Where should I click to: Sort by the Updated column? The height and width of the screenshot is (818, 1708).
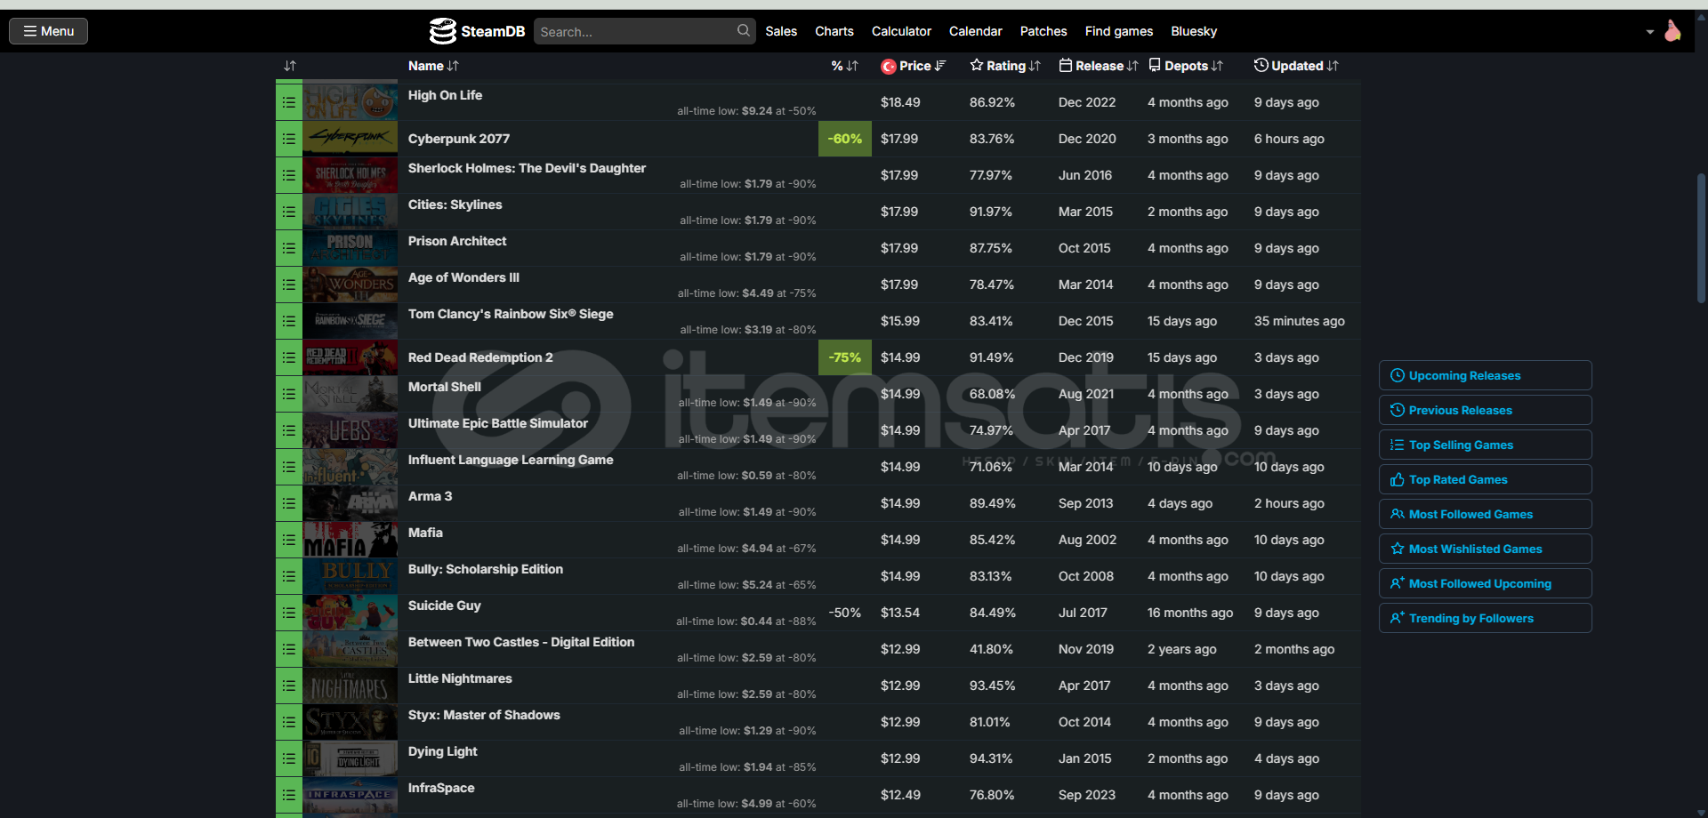pos(1296,66)
